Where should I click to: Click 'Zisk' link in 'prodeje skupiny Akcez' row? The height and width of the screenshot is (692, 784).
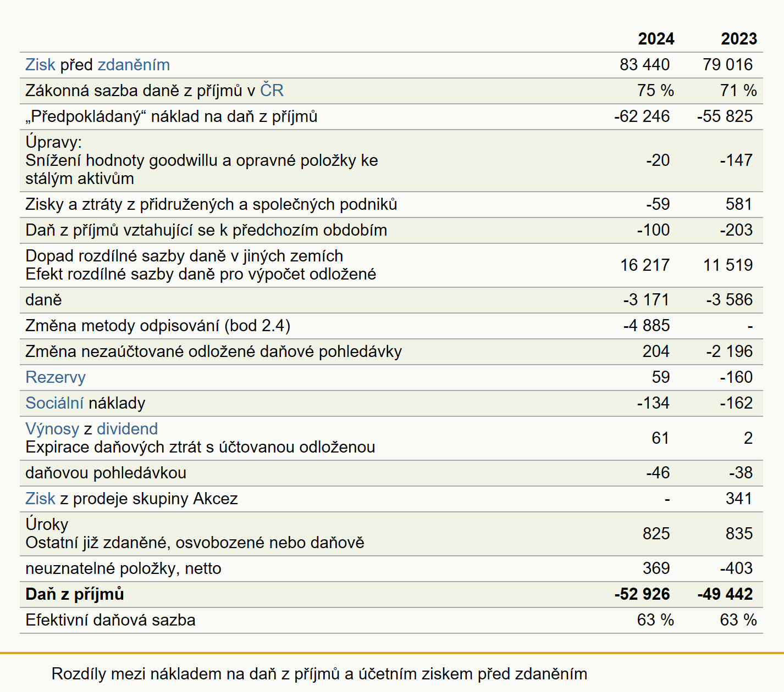40,499
